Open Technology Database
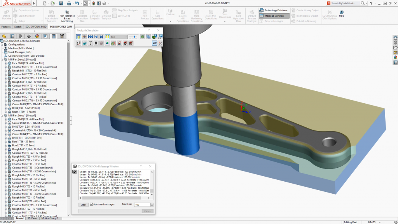This screenshot has width=398, height=224. click(x=273, y=10)
